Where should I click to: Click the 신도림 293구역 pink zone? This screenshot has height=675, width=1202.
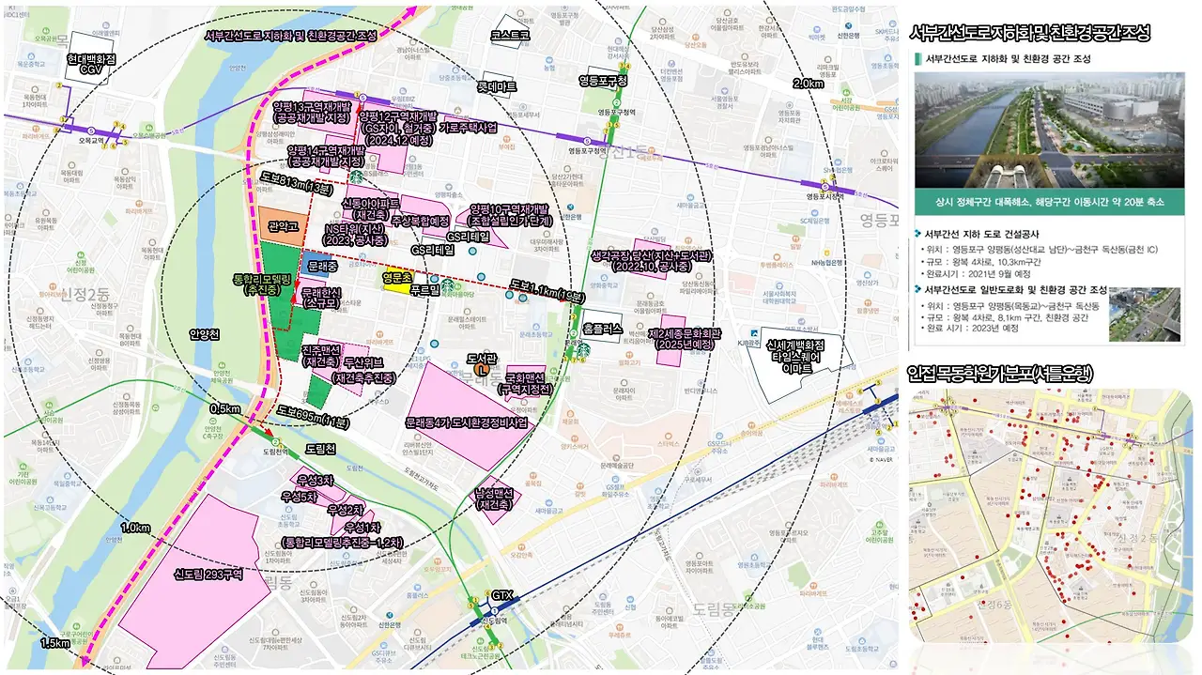pyautogui.click(x=203, y=571)
